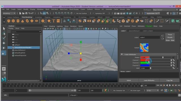Choose the Select tool arrow in toolbox
The width and height of the screenshot is (181, 101).
coord(4,29)
